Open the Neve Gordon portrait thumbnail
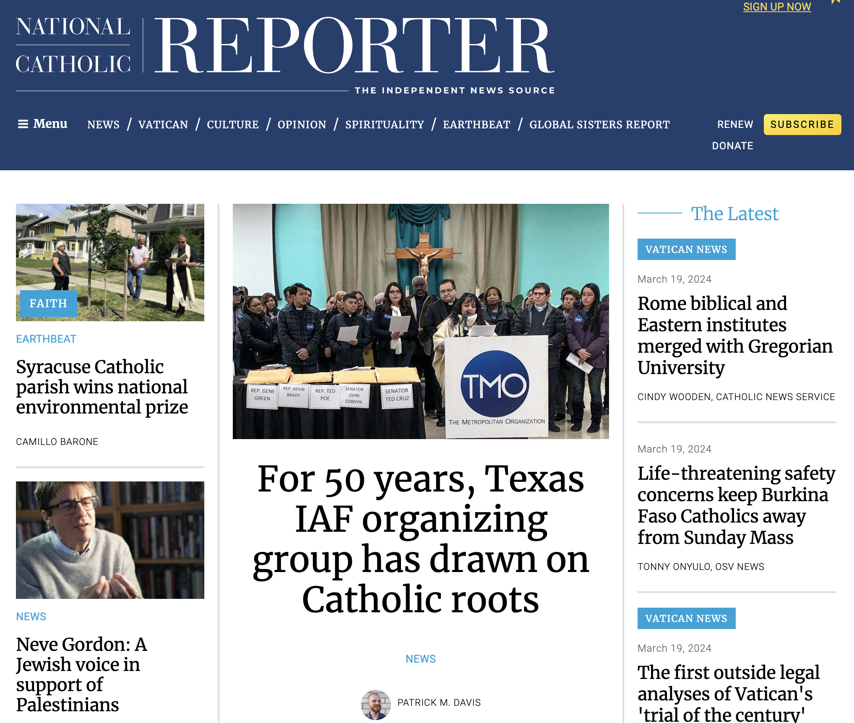Screen dimensions: 854x723 [x=110, y=540]
